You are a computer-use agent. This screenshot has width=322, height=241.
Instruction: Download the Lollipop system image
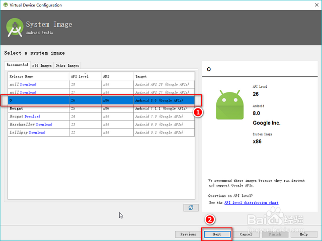point(37,132)
